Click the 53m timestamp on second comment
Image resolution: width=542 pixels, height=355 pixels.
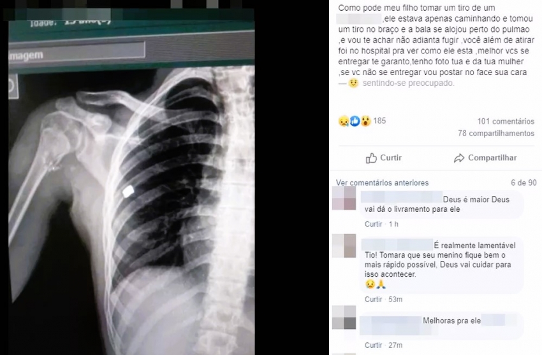tap(395, 300)
